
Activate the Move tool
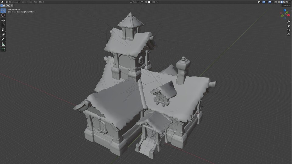(x=3, y=20)
